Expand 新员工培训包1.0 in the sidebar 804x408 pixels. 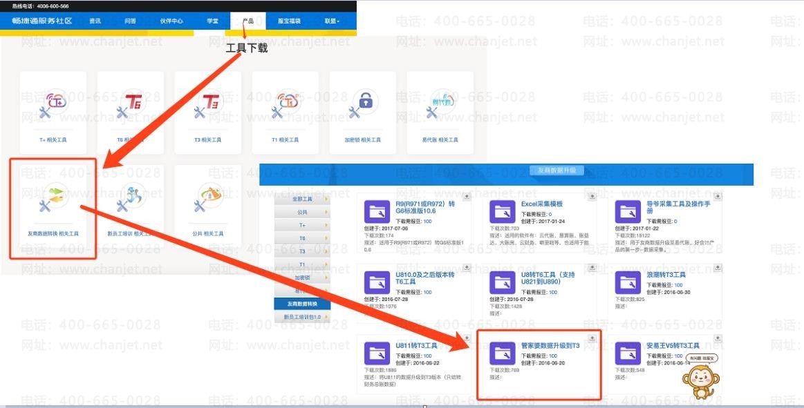tap(302, 318)
